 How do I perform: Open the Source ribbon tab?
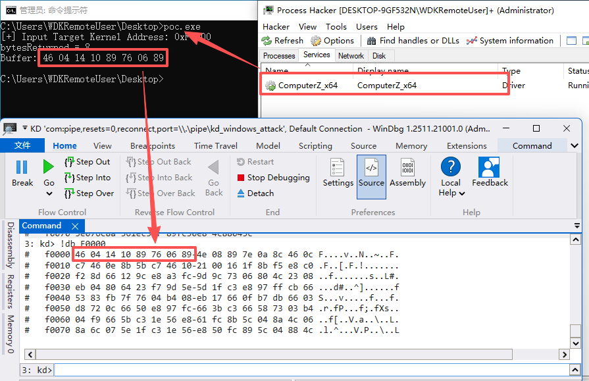tap(363, 146)
